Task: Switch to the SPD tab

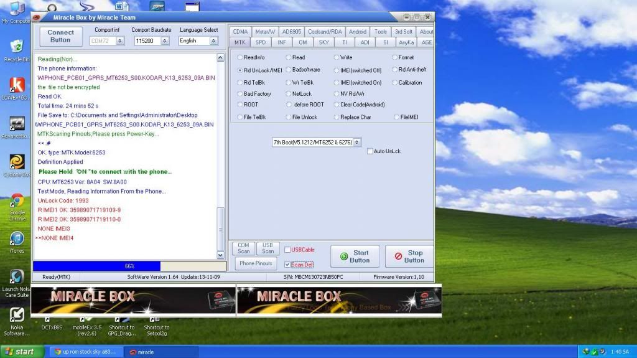Action: pos(261,42)
